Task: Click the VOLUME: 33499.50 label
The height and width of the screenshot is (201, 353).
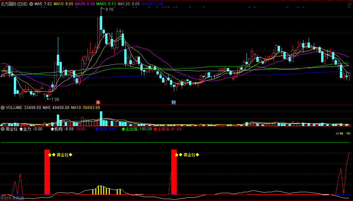Action: [23, 108]
